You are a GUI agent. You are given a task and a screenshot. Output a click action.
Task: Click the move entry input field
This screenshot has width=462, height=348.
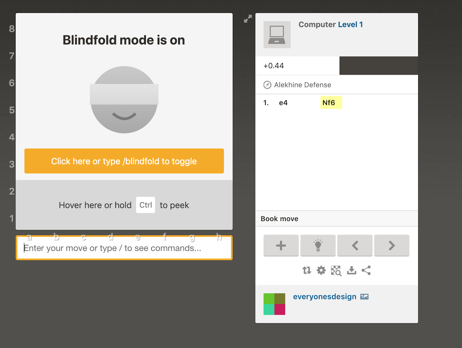[x=124, y=248]
